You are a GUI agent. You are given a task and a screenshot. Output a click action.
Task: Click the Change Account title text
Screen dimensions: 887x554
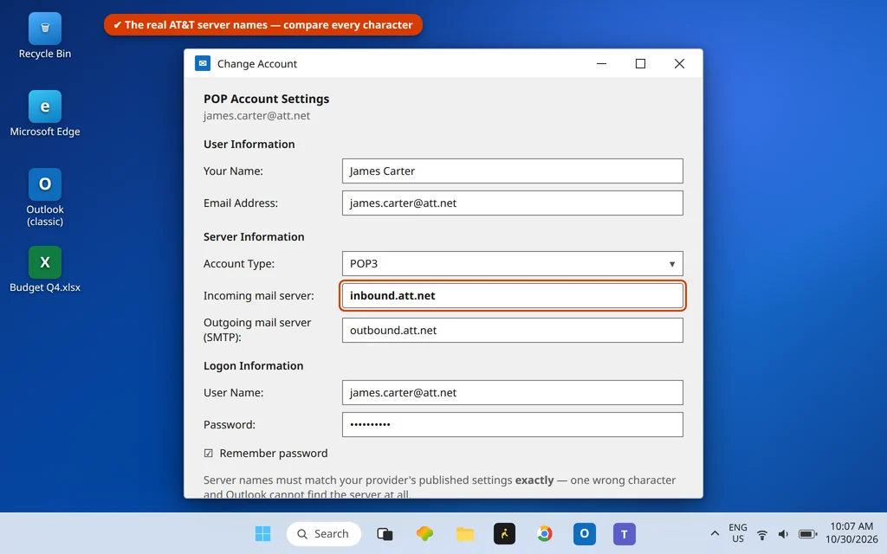(x=256, y=64)
